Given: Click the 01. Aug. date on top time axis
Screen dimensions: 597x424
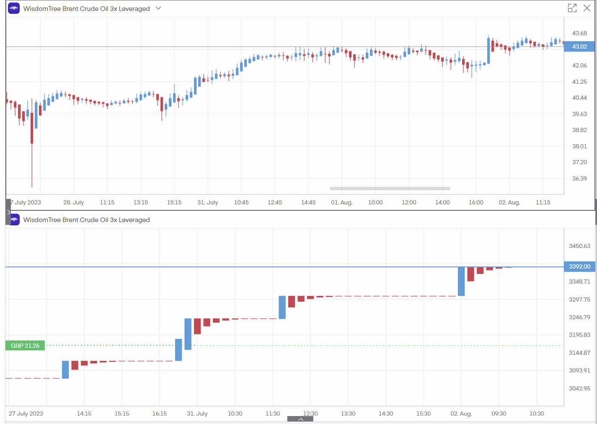Looking at the screenshot, I should pos(342,202).
